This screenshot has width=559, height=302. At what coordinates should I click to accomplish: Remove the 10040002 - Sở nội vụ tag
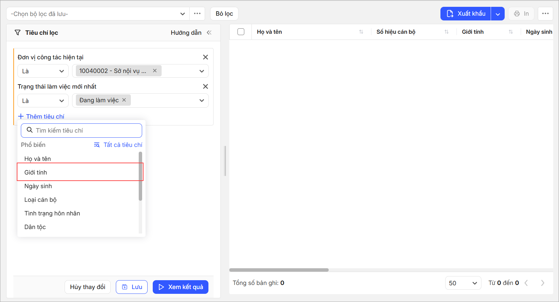click(x=155, y=71)
